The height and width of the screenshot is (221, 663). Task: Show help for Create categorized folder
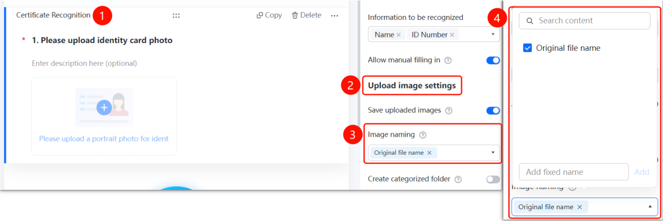pos(458,179)
